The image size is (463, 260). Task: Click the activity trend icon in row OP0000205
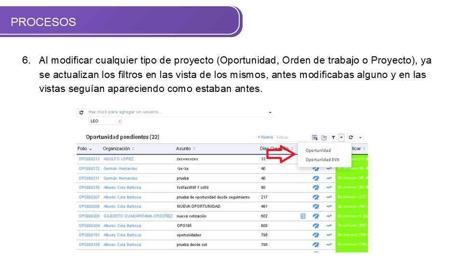click(329, 216)
